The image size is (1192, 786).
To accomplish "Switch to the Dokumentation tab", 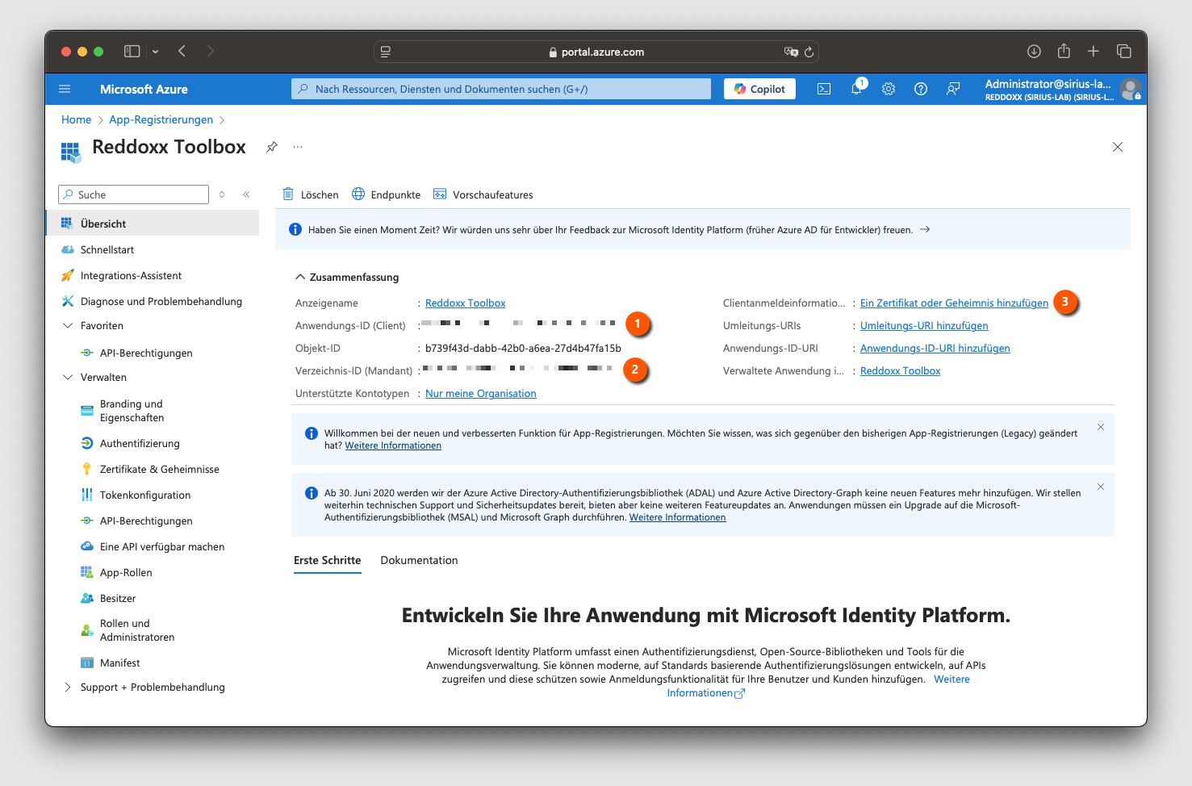I will coord(419,560).
